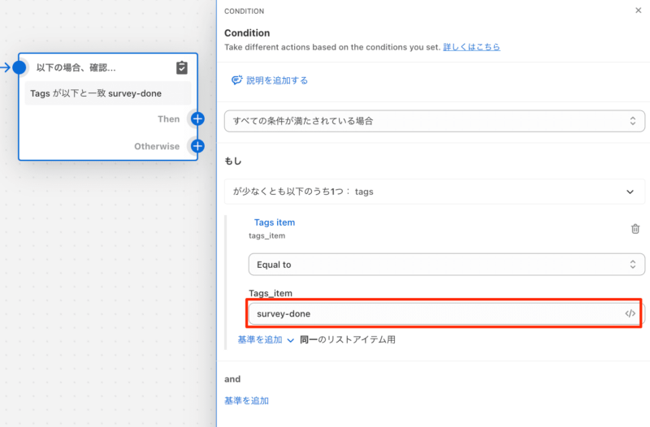Add a step after Otherwise branch
This screenshot has width=650, height=427.
[197, 146]
